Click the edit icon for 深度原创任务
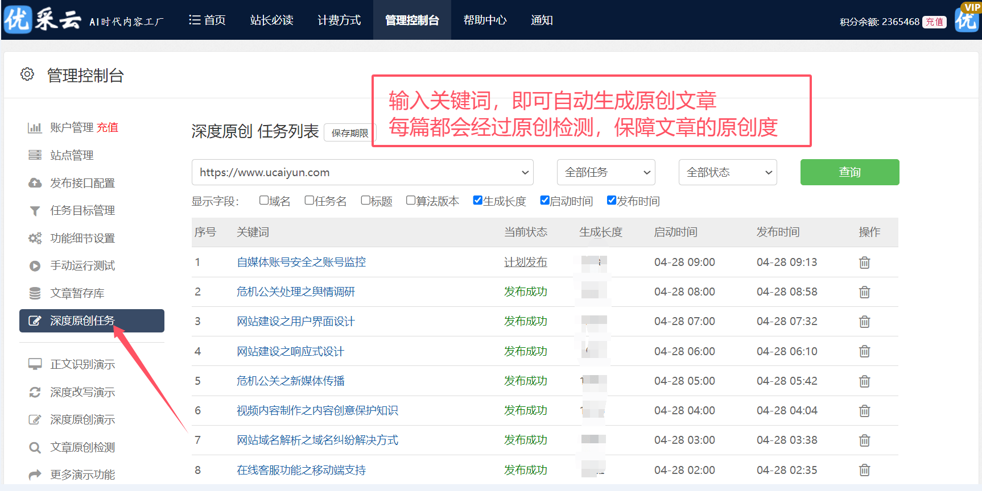The image size is (982, 491). 35,321
